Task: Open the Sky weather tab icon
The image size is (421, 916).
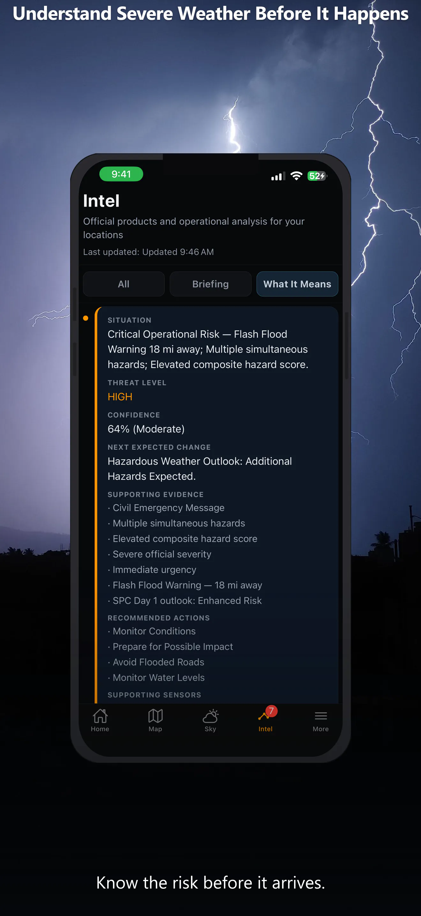Action: tap(211, 715)
